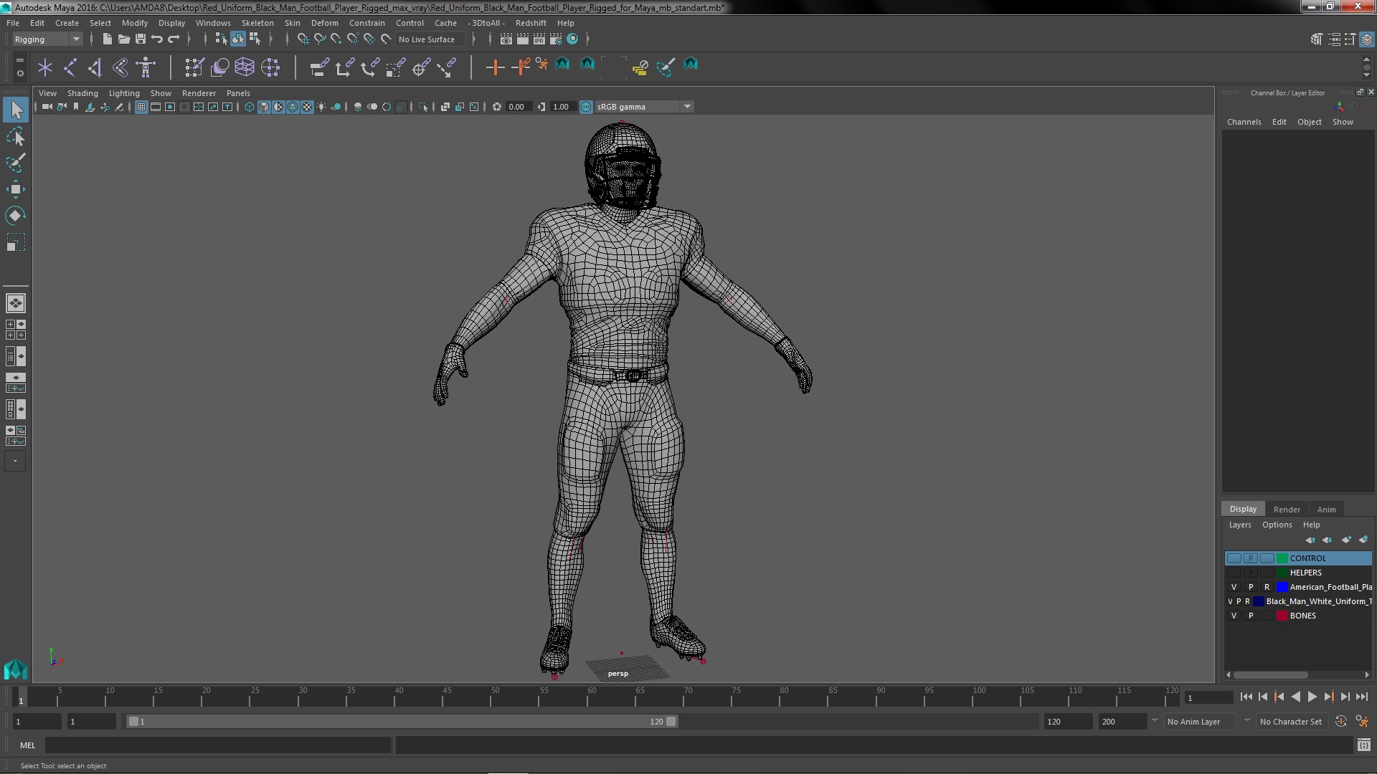Toggle playback P of the BONES layer

pyautogui.click(x=1251, y=616)
